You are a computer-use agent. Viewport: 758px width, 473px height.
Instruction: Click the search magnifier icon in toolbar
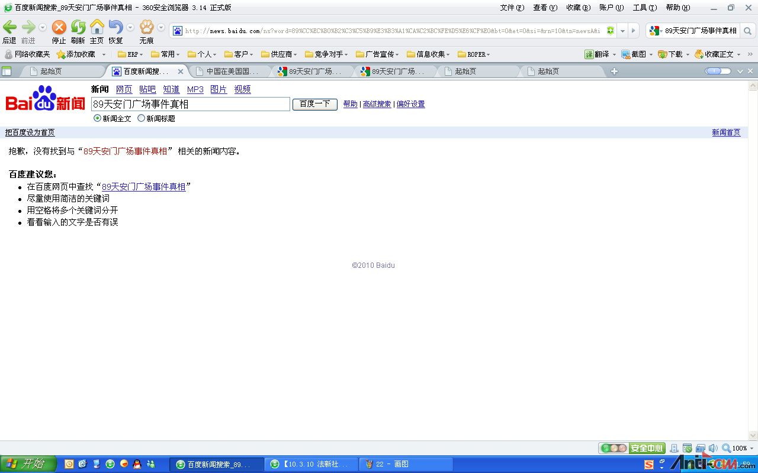[x=747, y=31]
